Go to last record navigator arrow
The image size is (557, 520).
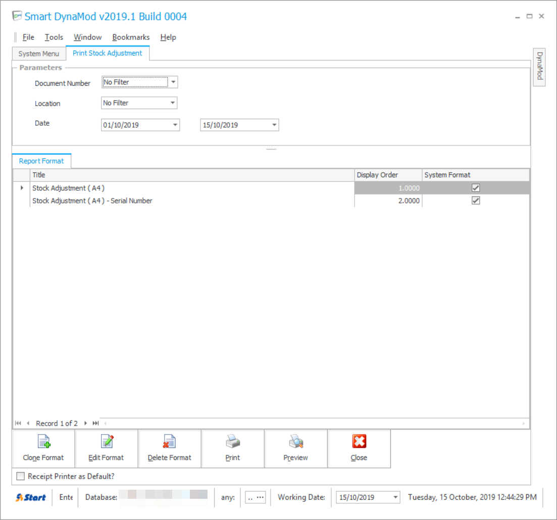click(x=95, y=423)
